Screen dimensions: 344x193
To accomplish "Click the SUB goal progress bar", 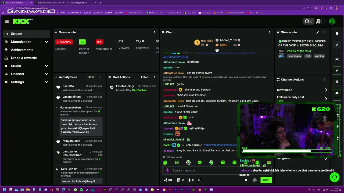I will pyautogui.click(x=287, y=151).
